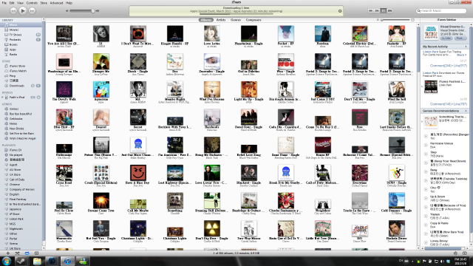This screenshot has width=473, height=266.
Task: Select Podcasts in the library sidebar
Action: (21, 39)
